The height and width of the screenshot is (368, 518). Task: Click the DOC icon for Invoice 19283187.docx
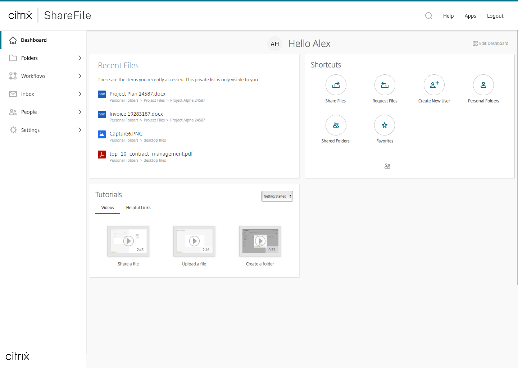[x=102, y=114]
